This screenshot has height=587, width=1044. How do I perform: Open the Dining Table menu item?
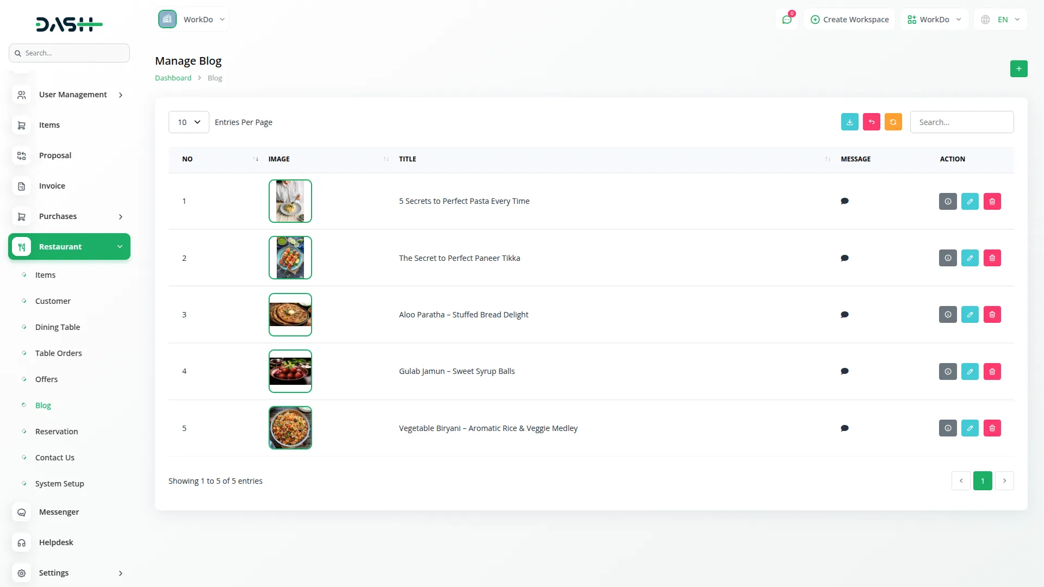(x=57, y=327)
